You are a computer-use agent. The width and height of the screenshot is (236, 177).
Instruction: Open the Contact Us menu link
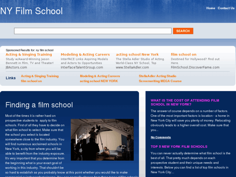226,8
